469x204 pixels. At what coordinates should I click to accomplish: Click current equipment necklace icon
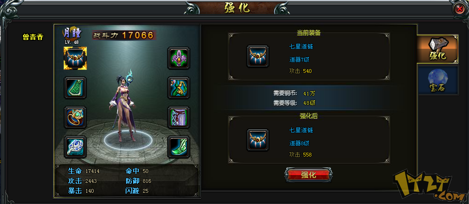[257, 56]
